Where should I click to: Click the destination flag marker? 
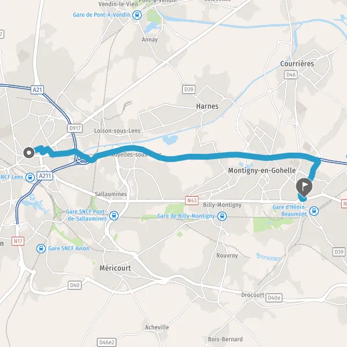[304, 187]
